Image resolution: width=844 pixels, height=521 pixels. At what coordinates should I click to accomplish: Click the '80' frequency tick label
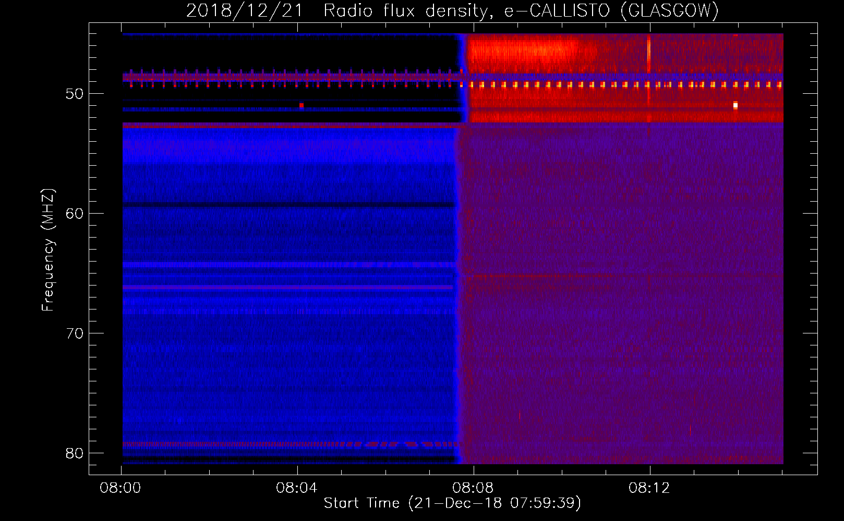coord(75,453)
